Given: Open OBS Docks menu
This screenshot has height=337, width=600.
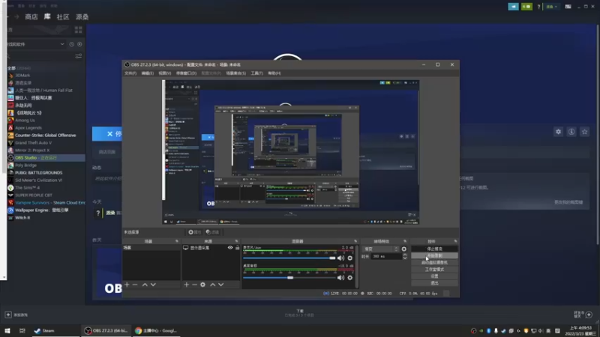Looking at the screenshot, I should (186, 73).
